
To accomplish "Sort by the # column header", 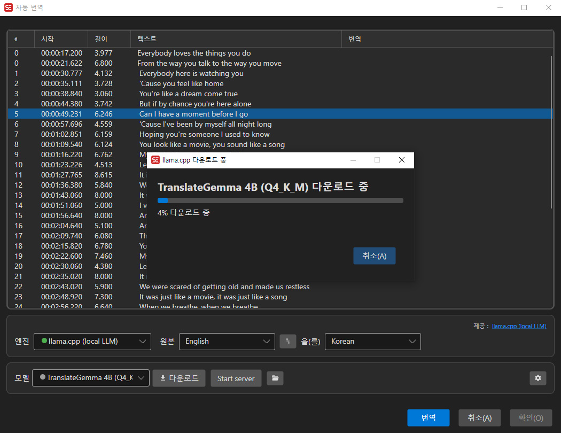I will pyautogui.click(x=21, y=39).
